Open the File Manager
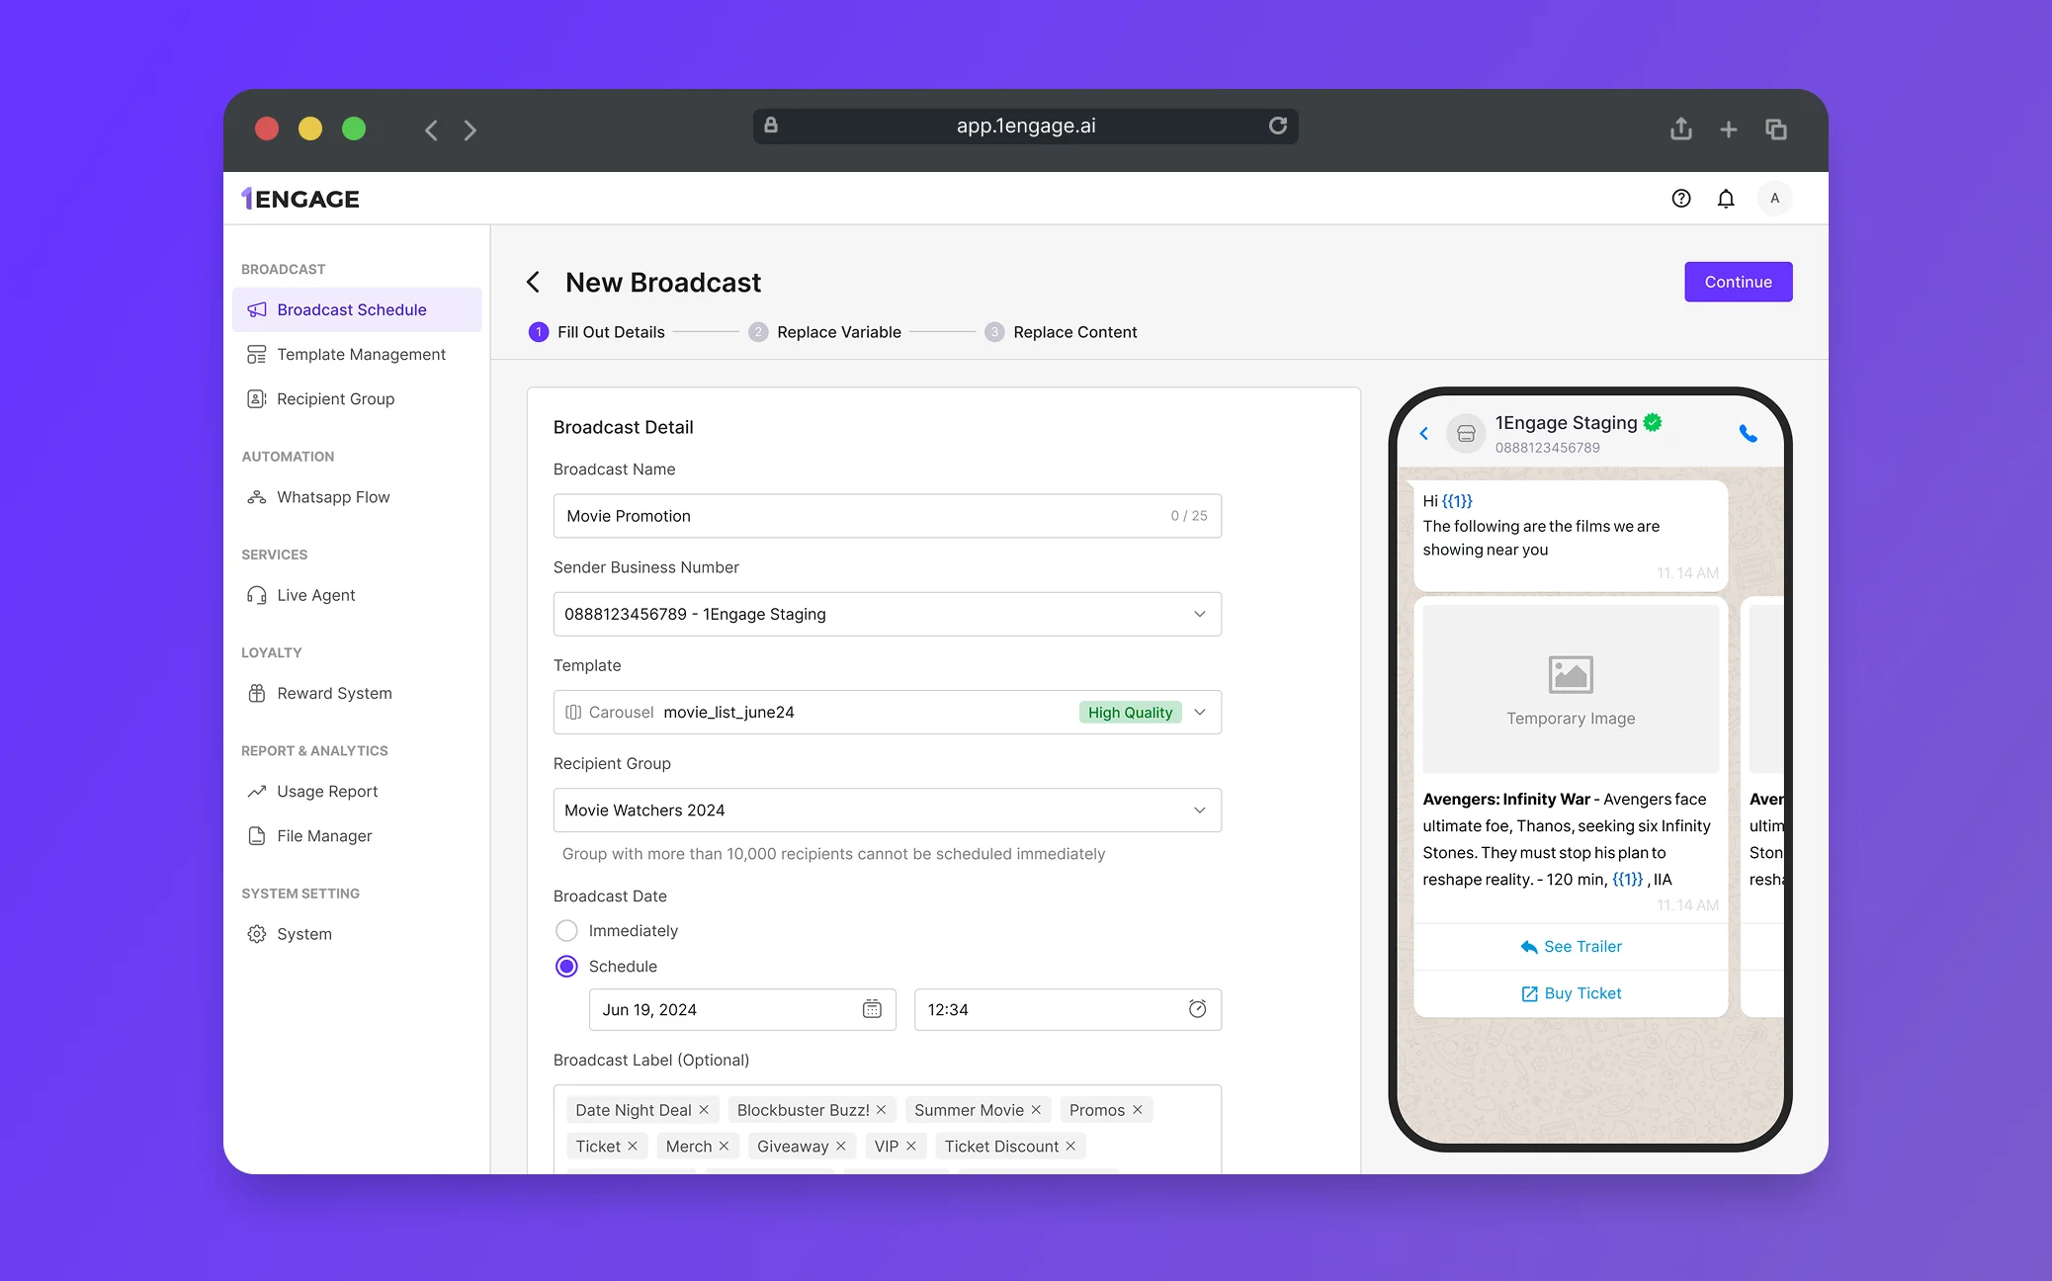This screenshot has height=1281, width=2052. click(x=357, y=836)
